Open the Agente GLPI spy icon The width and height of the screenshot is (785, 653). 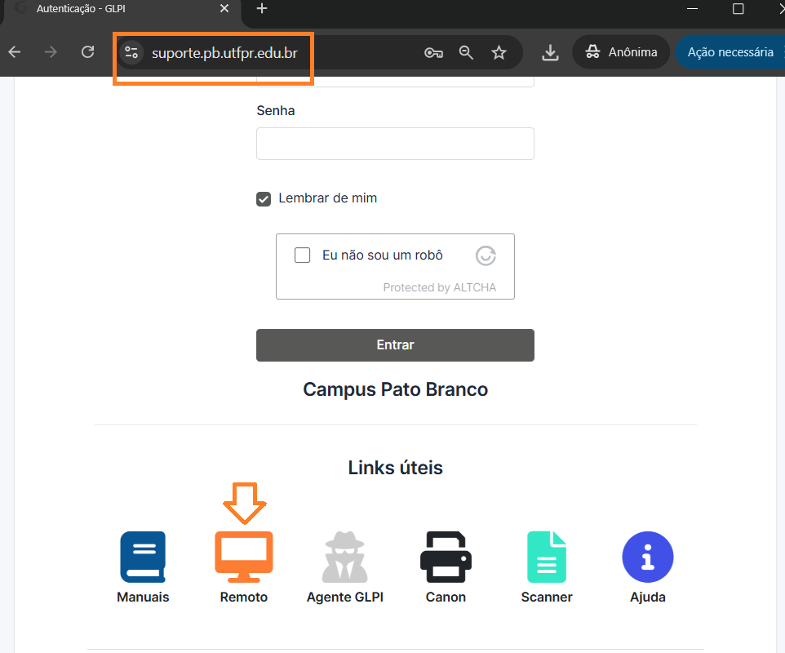click(x=345, y=557)
